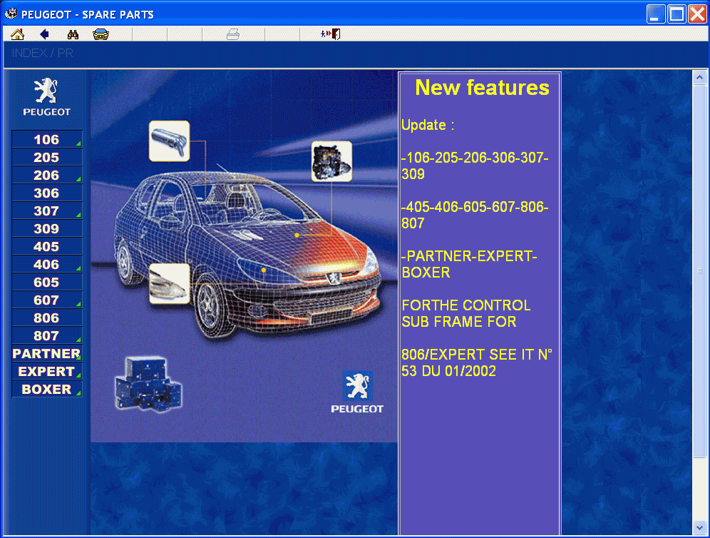The height and width of the screenshot is (538, 710).
Task: Click the headlight part thumbnail
Action: [170, 283]
